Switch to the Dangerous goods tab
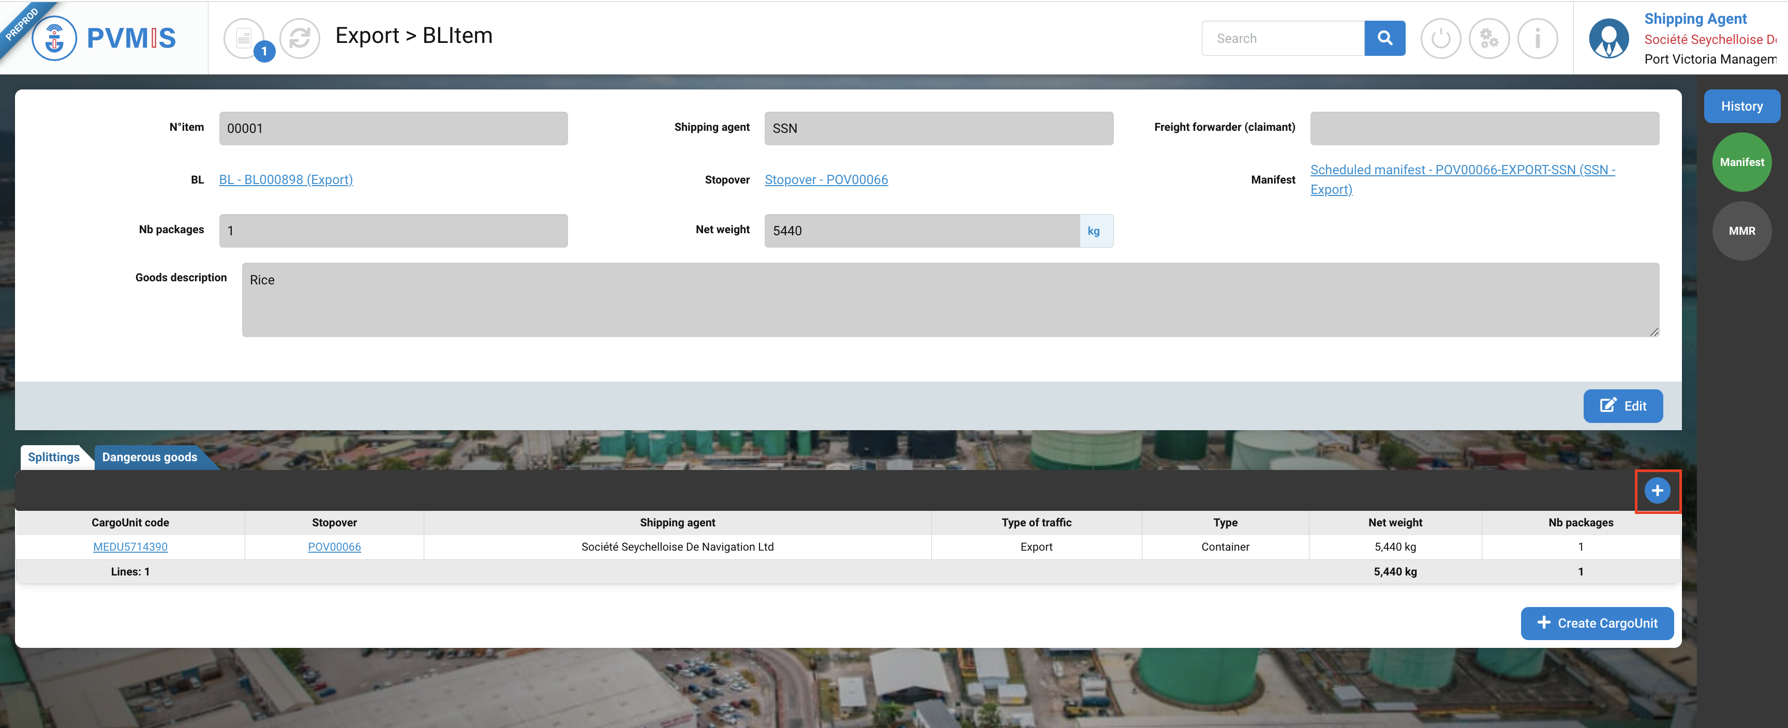 (149, 458)
